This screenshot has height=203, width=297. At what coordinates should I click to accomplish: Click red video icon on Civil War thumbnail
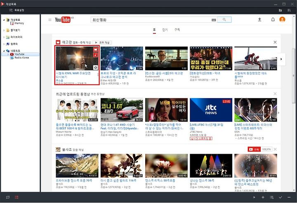click(x=96, y=49)
